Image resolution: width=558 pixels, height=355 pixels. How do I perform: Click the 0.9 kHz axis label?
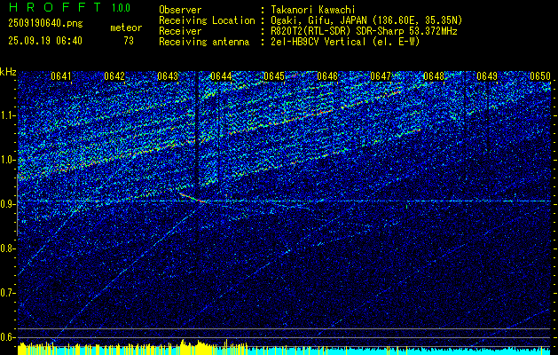(7, 204)
